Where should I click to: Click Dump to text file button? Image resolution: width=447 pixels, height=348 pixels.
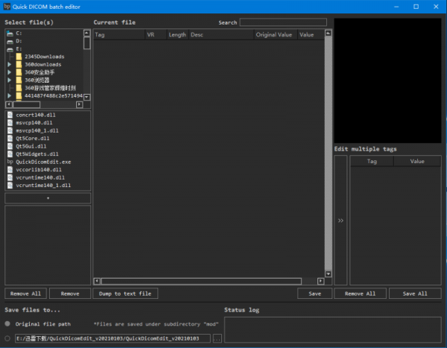(125, 294)
